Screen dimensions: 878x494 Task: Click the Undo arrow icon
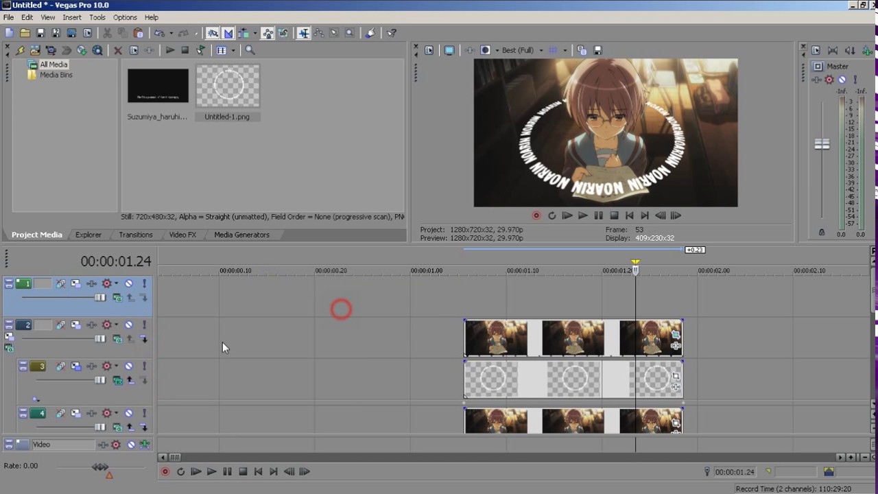159,33
